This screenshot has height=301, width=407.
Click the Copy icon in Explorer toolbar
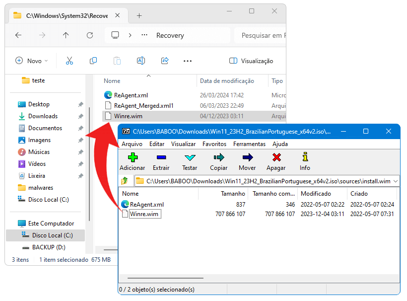point(93,61)
